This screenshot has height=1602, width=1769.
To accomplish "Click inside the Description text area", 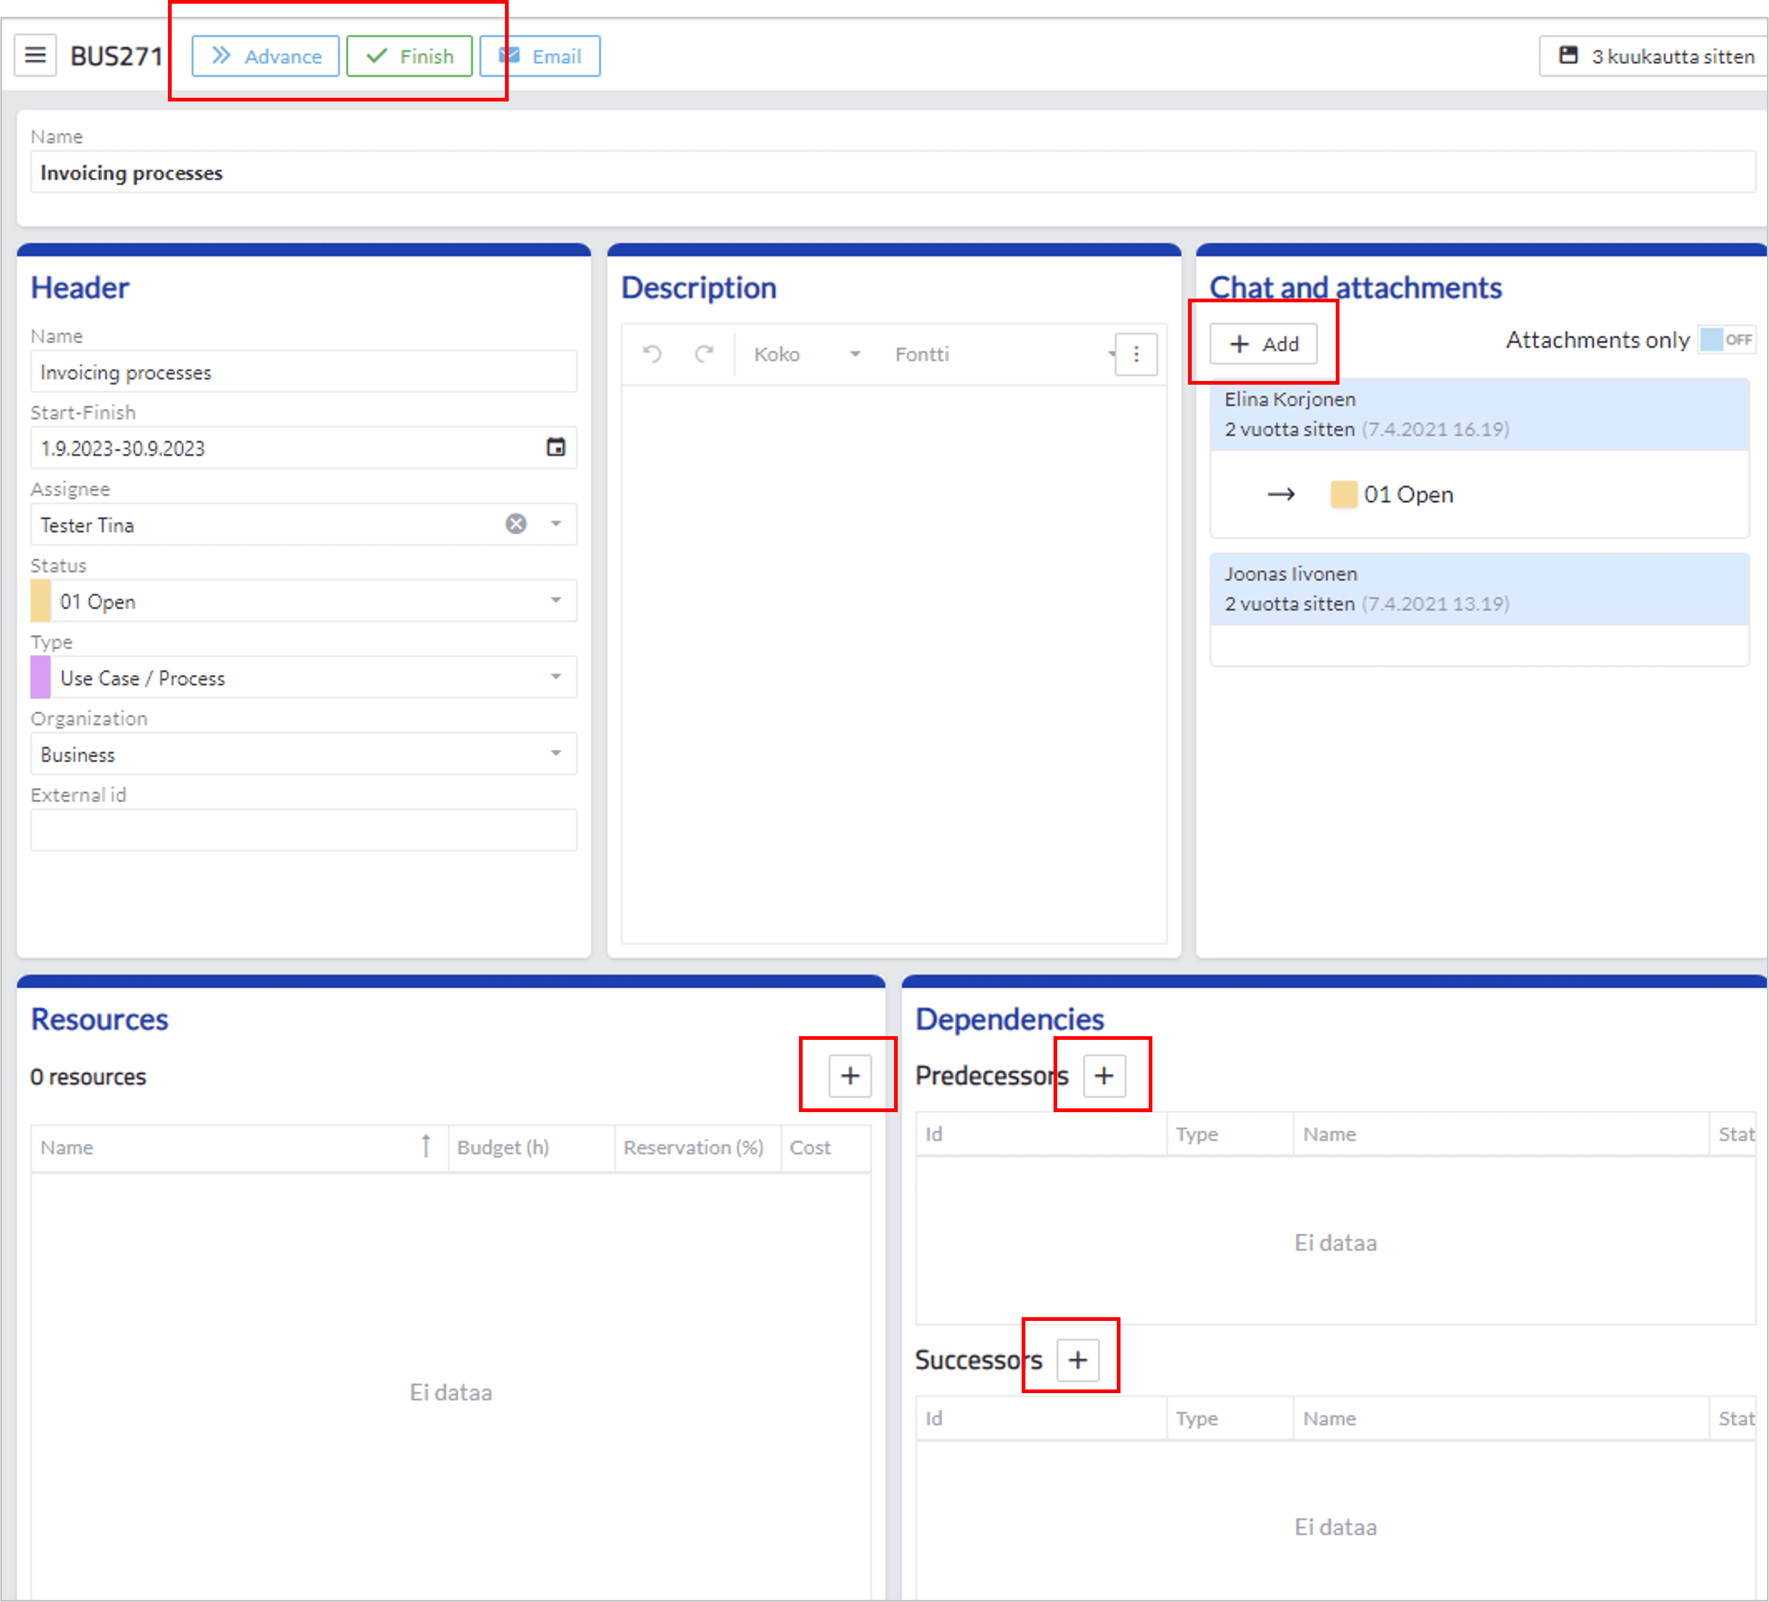I will [894, 664].
